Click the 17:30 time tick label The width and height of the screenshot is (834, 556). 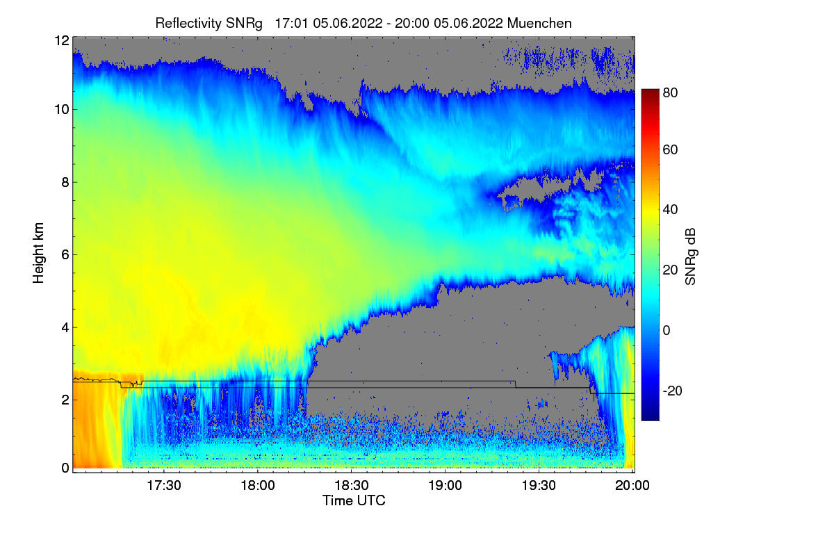(163, 486)
